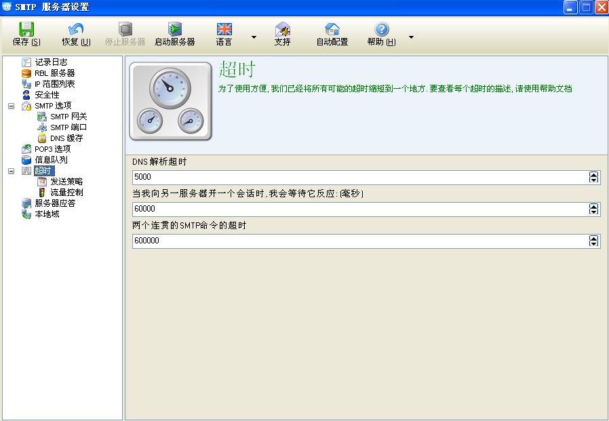Click the RBL 服务器 icon in tree

pyautogui.click(x=26, y=73)
